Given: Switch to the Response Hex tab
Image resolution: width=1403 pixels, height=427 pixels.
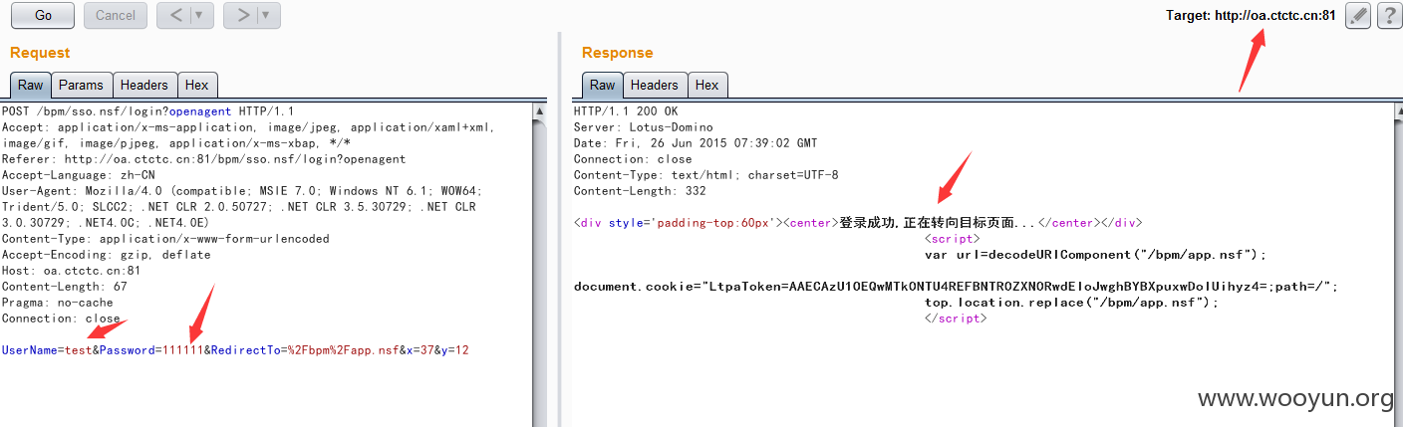Looking at the screenshot, I should click(707, 86).
